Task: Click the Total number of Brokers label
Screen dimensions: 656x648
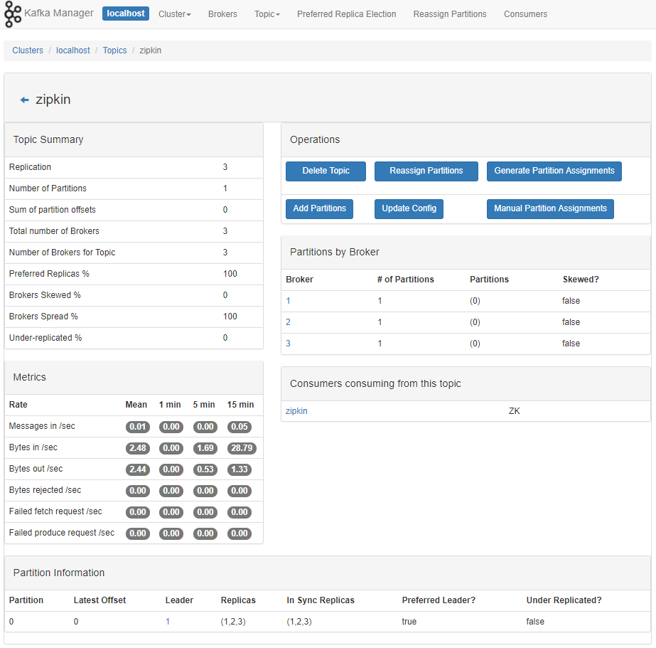Action: click(x=55, y=231)
